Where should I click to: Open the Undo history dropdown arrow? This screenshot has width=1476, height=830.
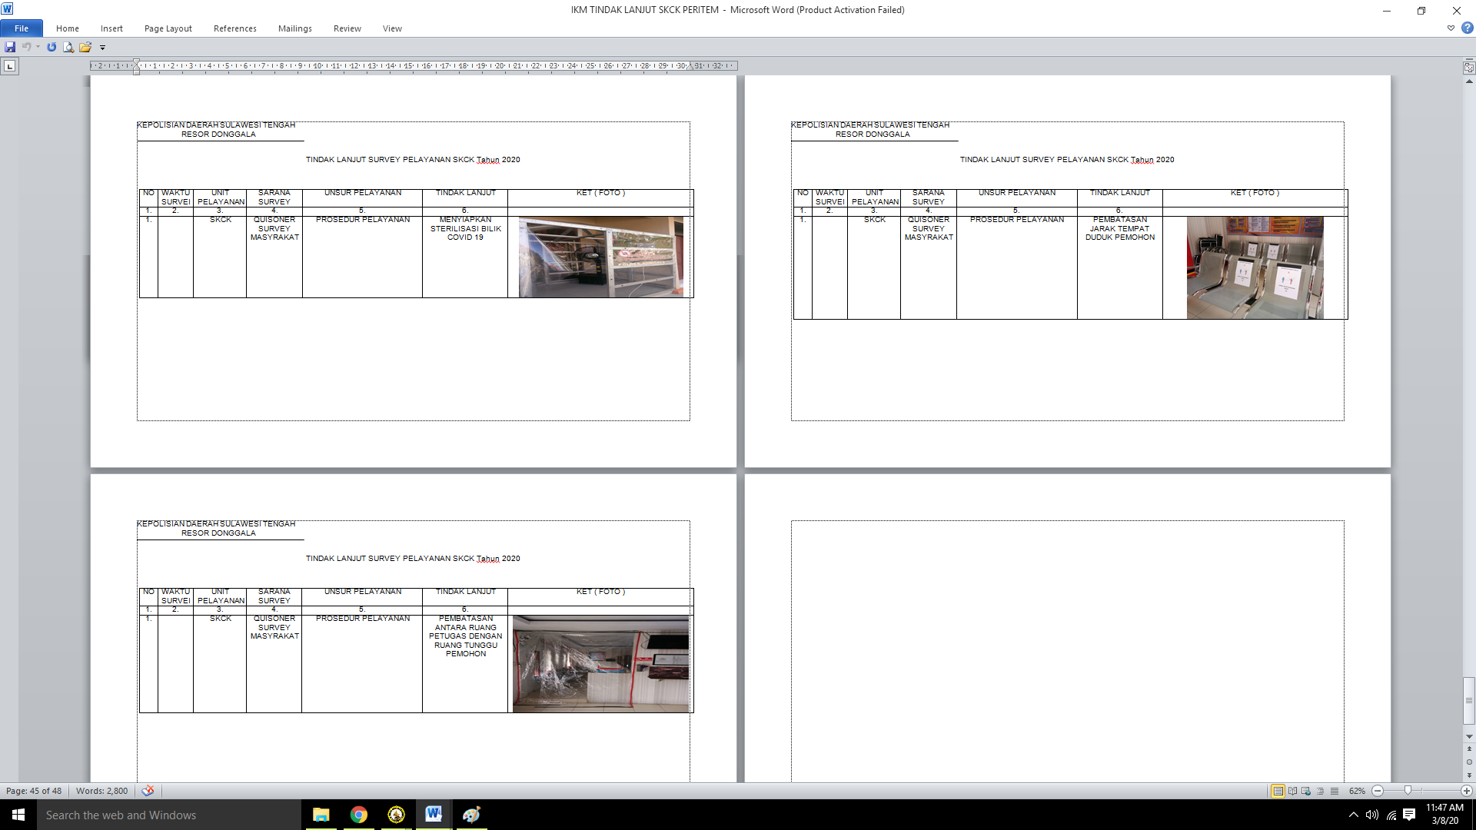[x=38, y=47]
